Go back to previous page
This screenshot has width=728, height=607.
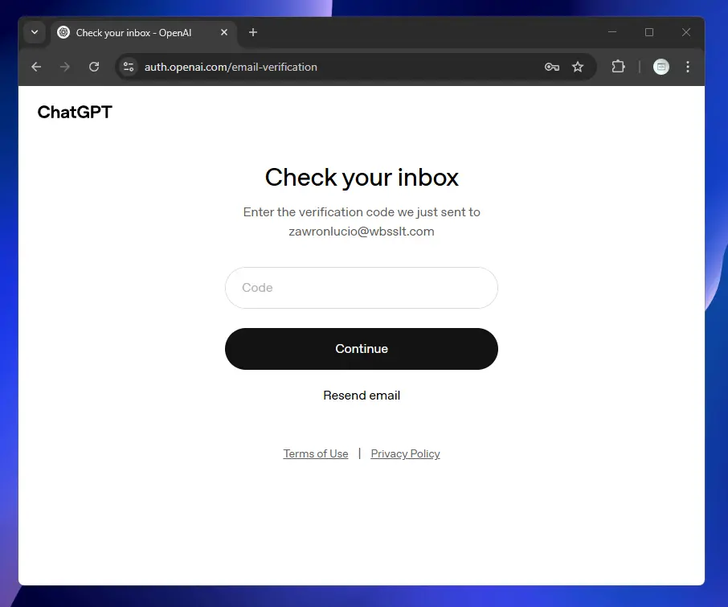pos(36,67)
